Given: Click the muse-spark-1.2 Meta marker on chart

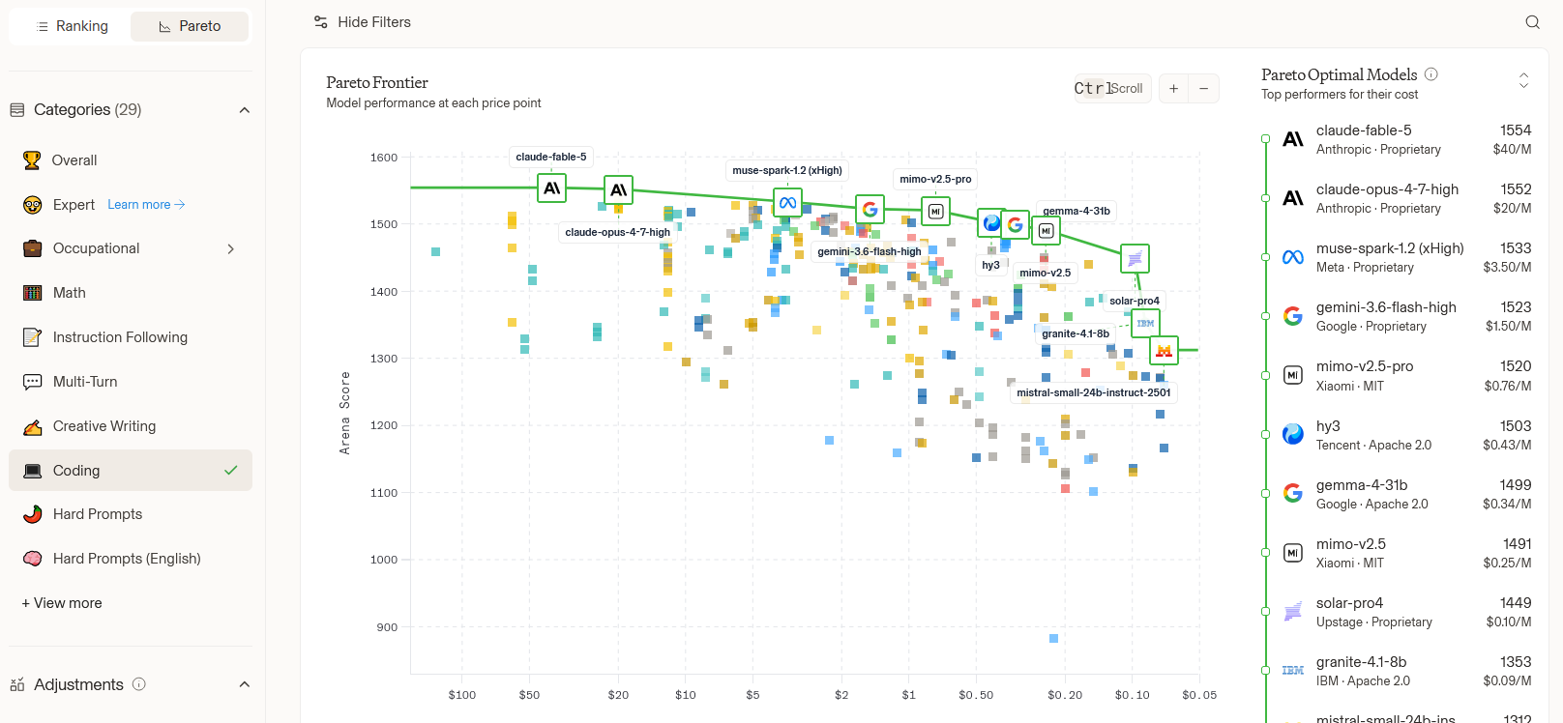Looking at the screenshot, I should pyautogui.click(x=787, y=203).
